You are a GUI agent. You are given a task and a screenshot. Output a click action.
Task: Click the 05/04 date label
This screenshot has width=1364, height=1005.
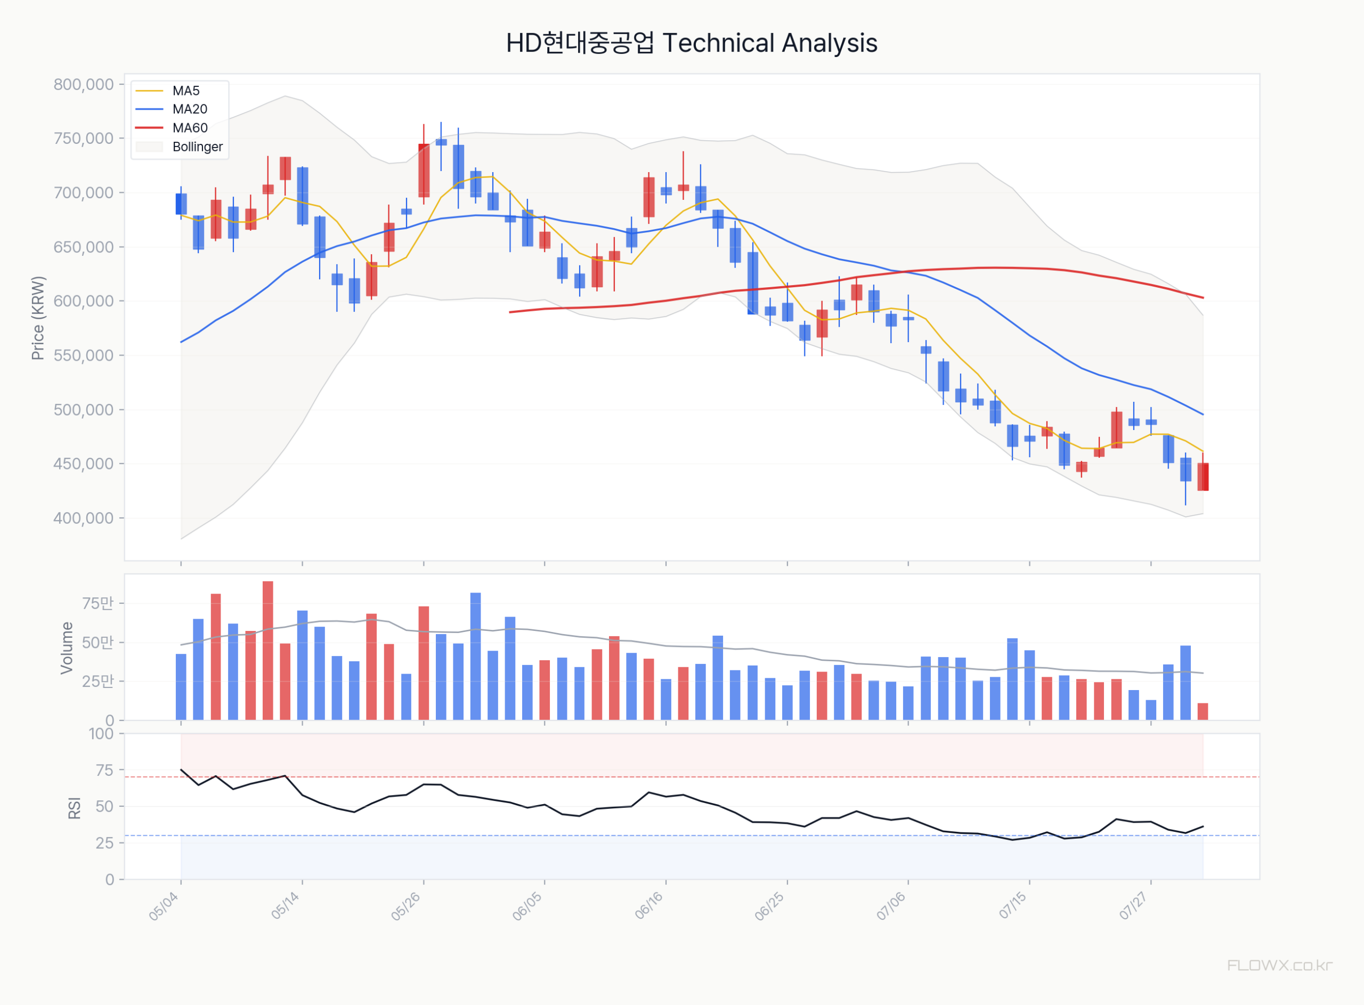click(x=164, y=906)
